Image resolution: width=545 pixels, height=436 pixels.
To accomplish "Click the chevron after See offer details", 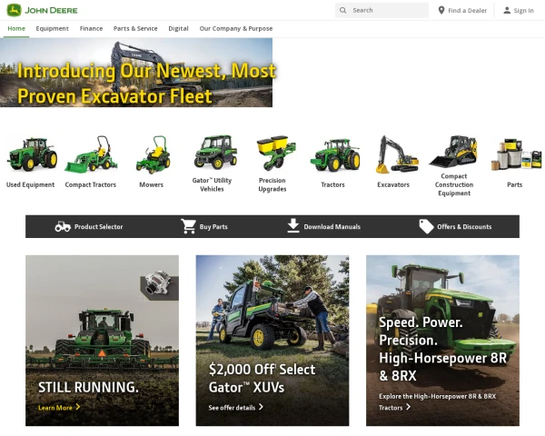I will (x=261, y=407).
